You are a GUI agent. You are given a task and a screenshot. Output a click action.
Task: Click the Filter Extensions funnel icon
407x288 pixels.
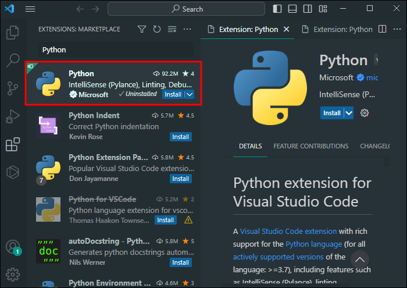142,29
